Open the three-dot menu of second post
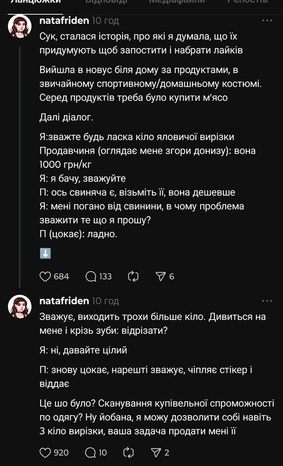 (267, 301)
